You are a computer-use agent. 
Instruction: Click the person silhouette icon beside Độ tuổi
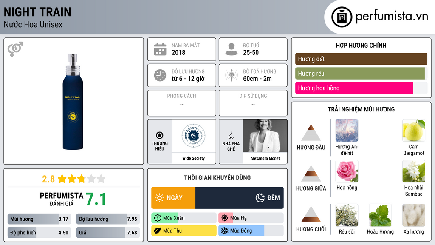232,49
